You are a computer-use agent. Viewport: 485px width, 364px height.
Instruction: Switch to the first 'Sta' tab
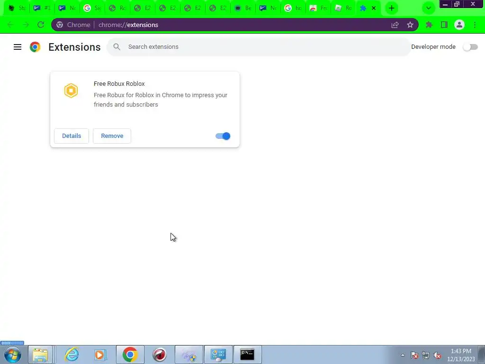tap(17, 8)
